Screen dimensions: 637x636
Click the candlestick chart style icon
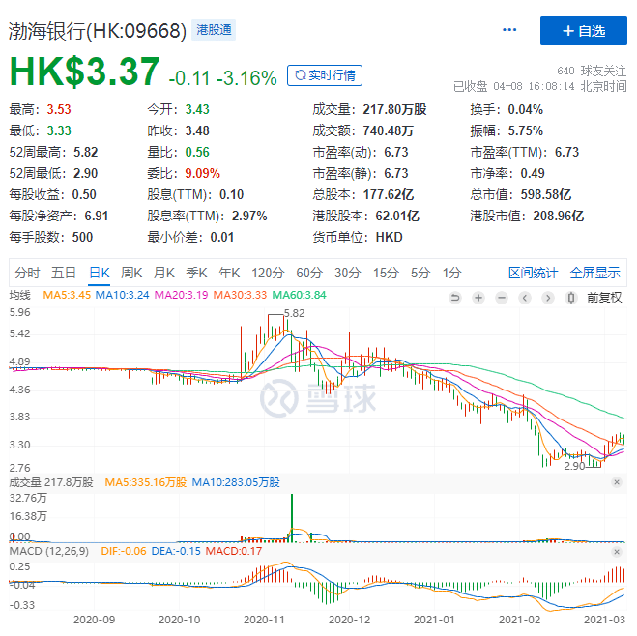pyautogui.click(x=570, y=298)
